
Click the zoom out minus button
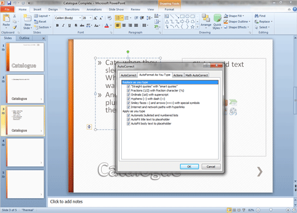point(258,210)
